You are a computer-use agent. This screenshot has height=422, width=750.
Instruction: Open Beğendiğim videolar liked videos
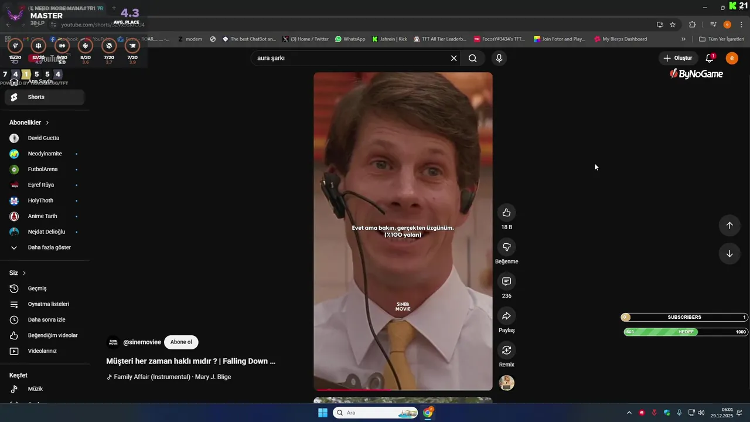[45, 335]
